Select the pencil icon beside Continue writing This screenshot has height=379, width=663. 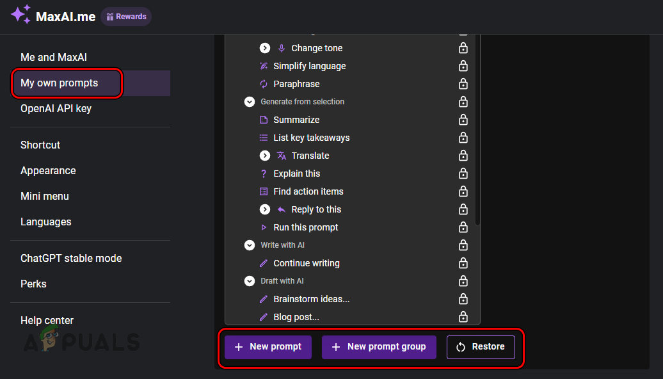pos(264,262)
